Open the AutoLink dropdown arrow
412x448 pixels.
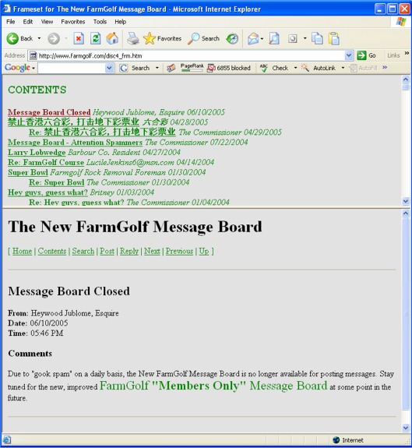tap(343, 68)
